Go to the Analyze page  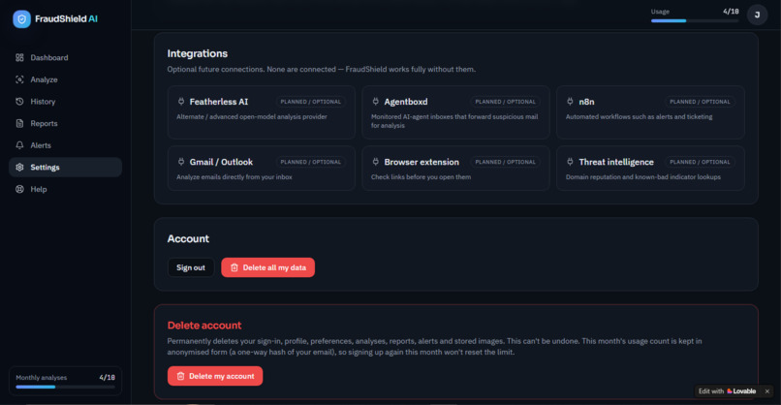tap(65, 79)
